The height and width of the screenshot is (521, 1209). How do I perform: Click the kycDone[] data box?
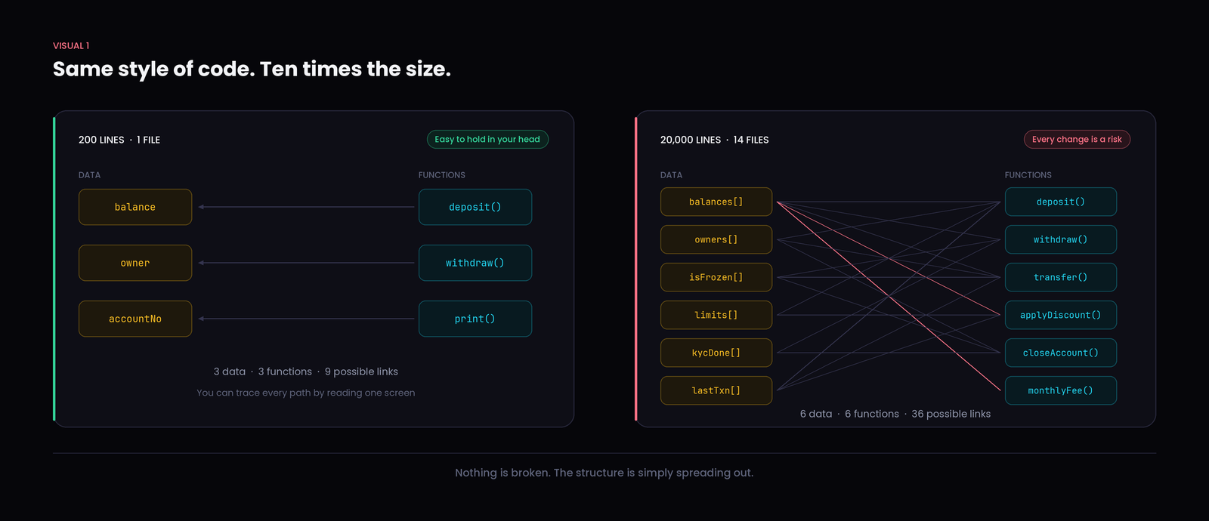pyautogui.click(x=716, y=353)
